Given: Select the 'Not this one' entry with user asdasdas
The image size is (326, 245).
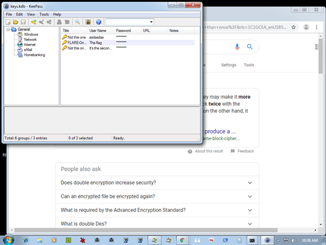Looking at the screenshot, I should pyautogui.click(x=128, y=37).
